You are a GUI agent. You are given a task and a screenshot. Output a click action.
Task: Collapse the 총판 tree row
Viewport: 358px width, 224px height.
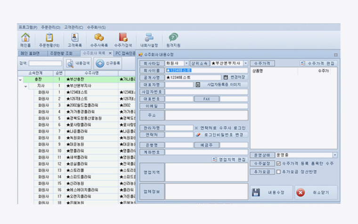(20, 80)
